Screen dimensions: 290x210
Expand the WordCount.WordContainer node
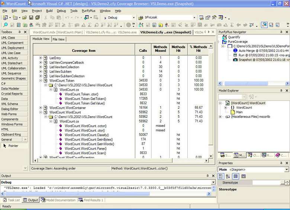point(41,108)
